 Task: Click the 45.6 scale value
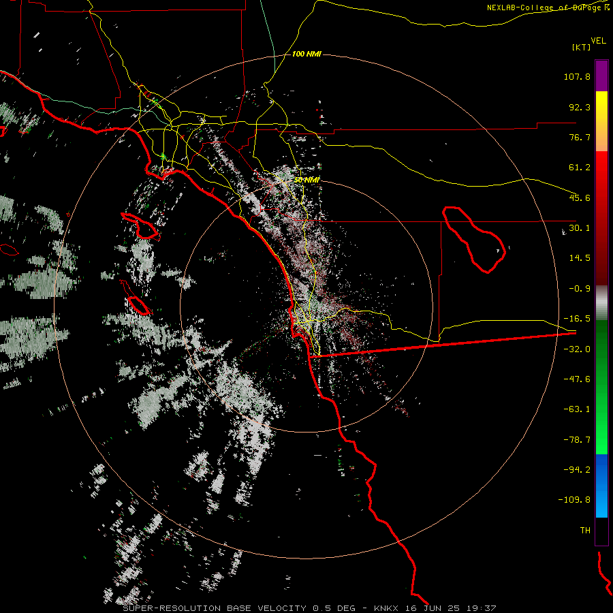(580, 198)
